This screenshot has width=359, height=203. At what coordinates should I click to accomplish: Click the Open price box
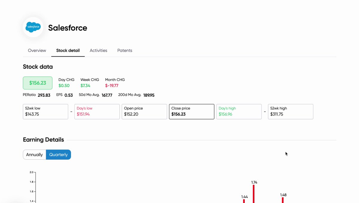pyautogui.click(x=144, y=112)
